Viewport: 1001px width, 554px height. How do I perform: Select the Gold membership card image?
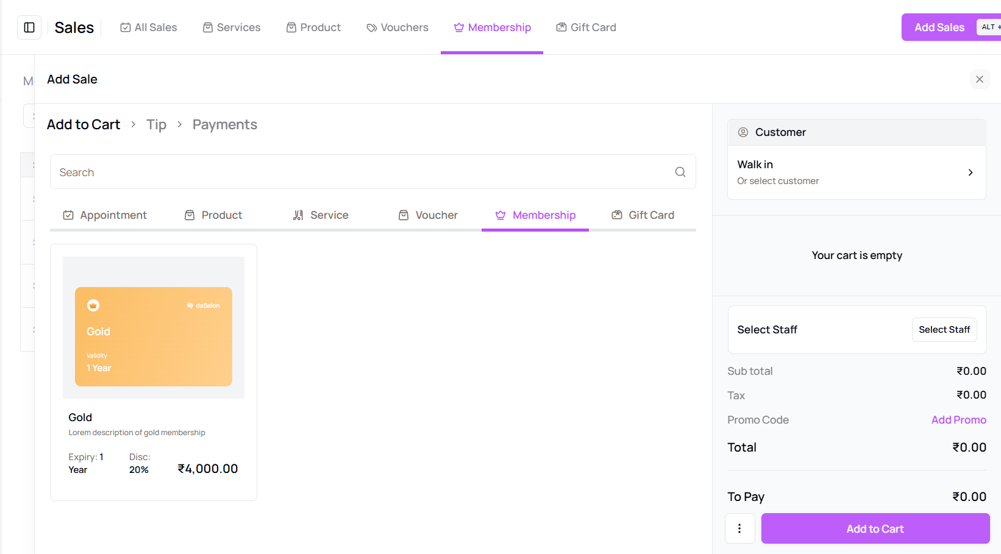tap(154, 336)
